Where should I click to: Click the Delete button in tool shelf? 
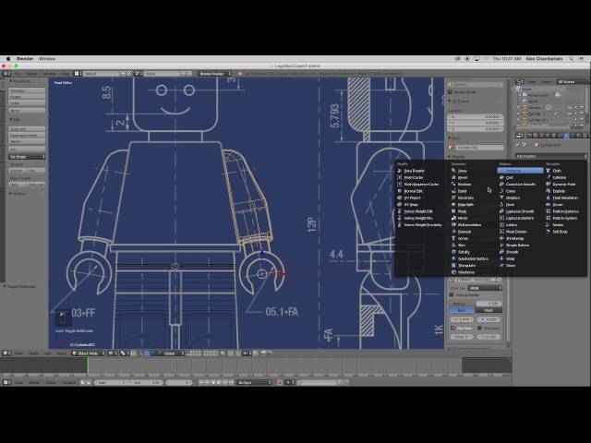pyautogui.click(x=27, y=141)
